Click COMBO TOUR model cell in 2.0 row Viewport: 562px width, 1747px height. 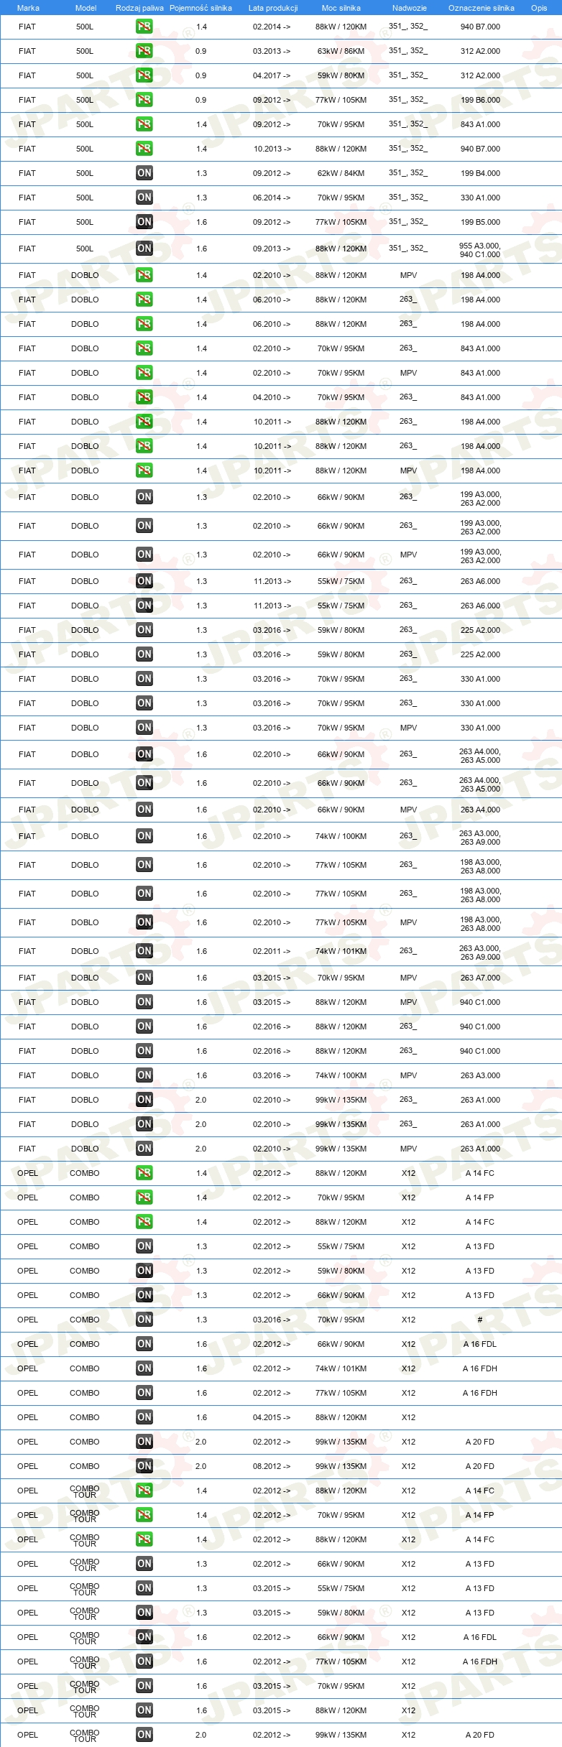tap(85, 1736)
